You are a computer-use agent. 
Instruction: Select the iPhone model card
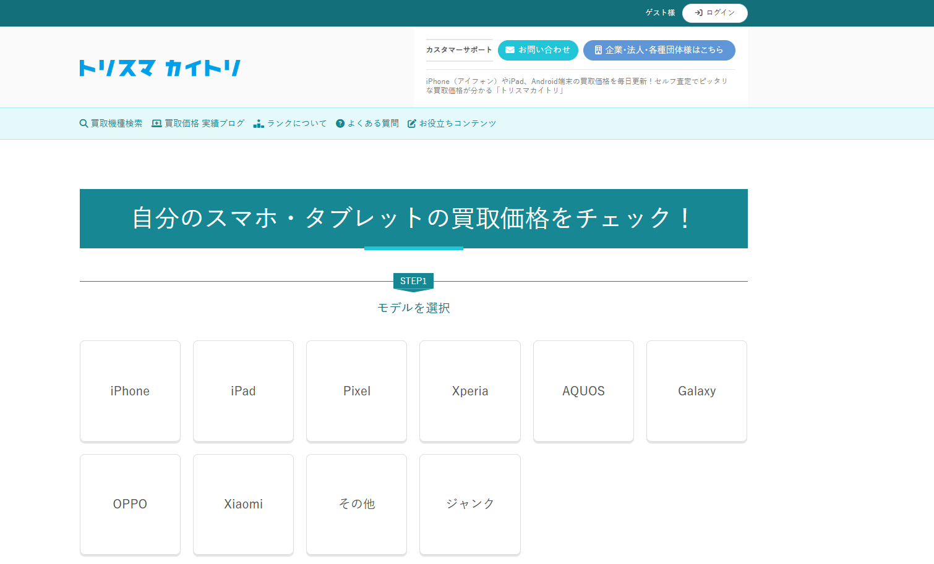(x=130, y=391)
